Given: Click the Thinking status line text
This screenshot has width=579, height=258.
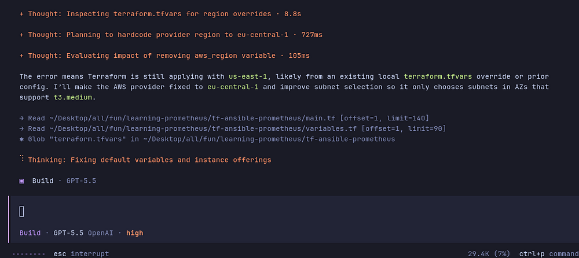Looking at the screenshot, I should [149, 160].
